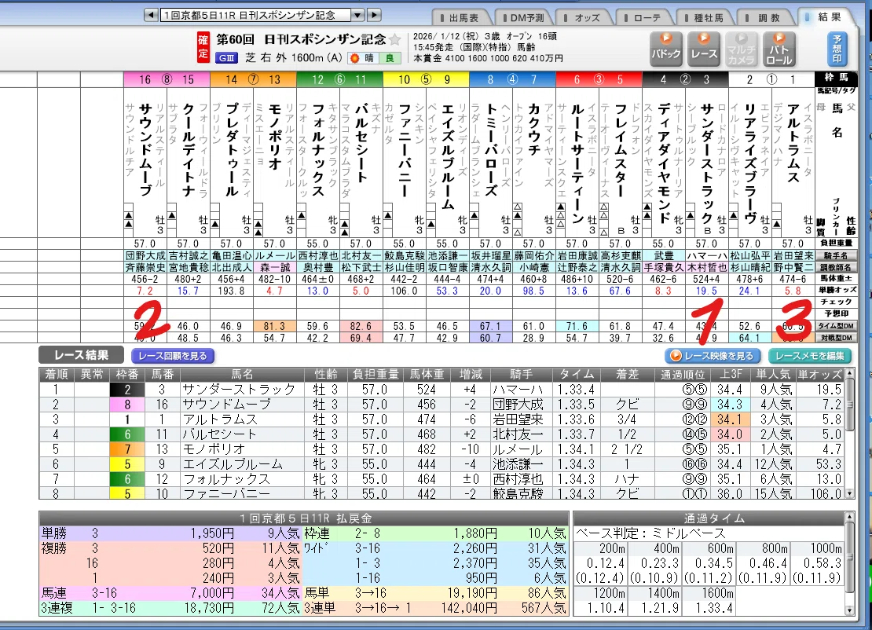Screen dimensions: 872x630
Task: Click jockey 団野大成 in results table
Action: click(518, 405)
